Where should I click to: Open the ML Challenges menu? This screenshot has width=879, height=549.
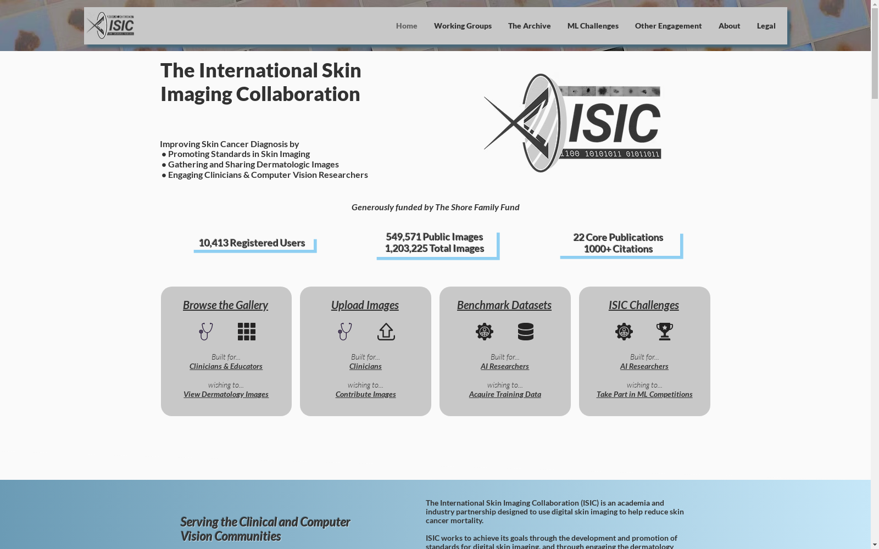(593, 26)
